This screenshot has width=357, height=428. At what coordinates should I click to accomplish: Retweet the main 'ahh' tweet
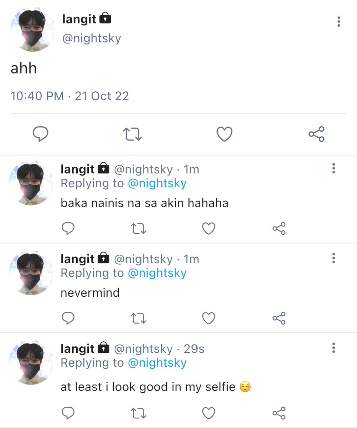point(133,134)
